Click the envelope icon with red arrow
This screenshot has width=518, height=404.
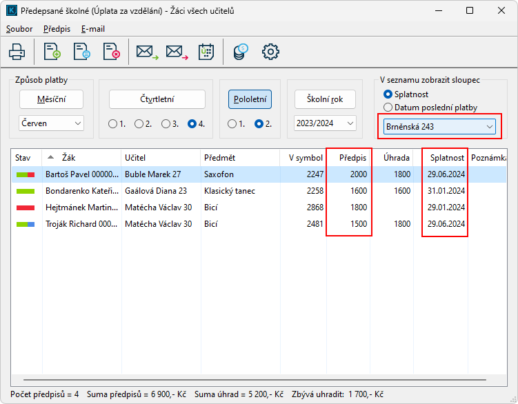click(x=177, y=52)
